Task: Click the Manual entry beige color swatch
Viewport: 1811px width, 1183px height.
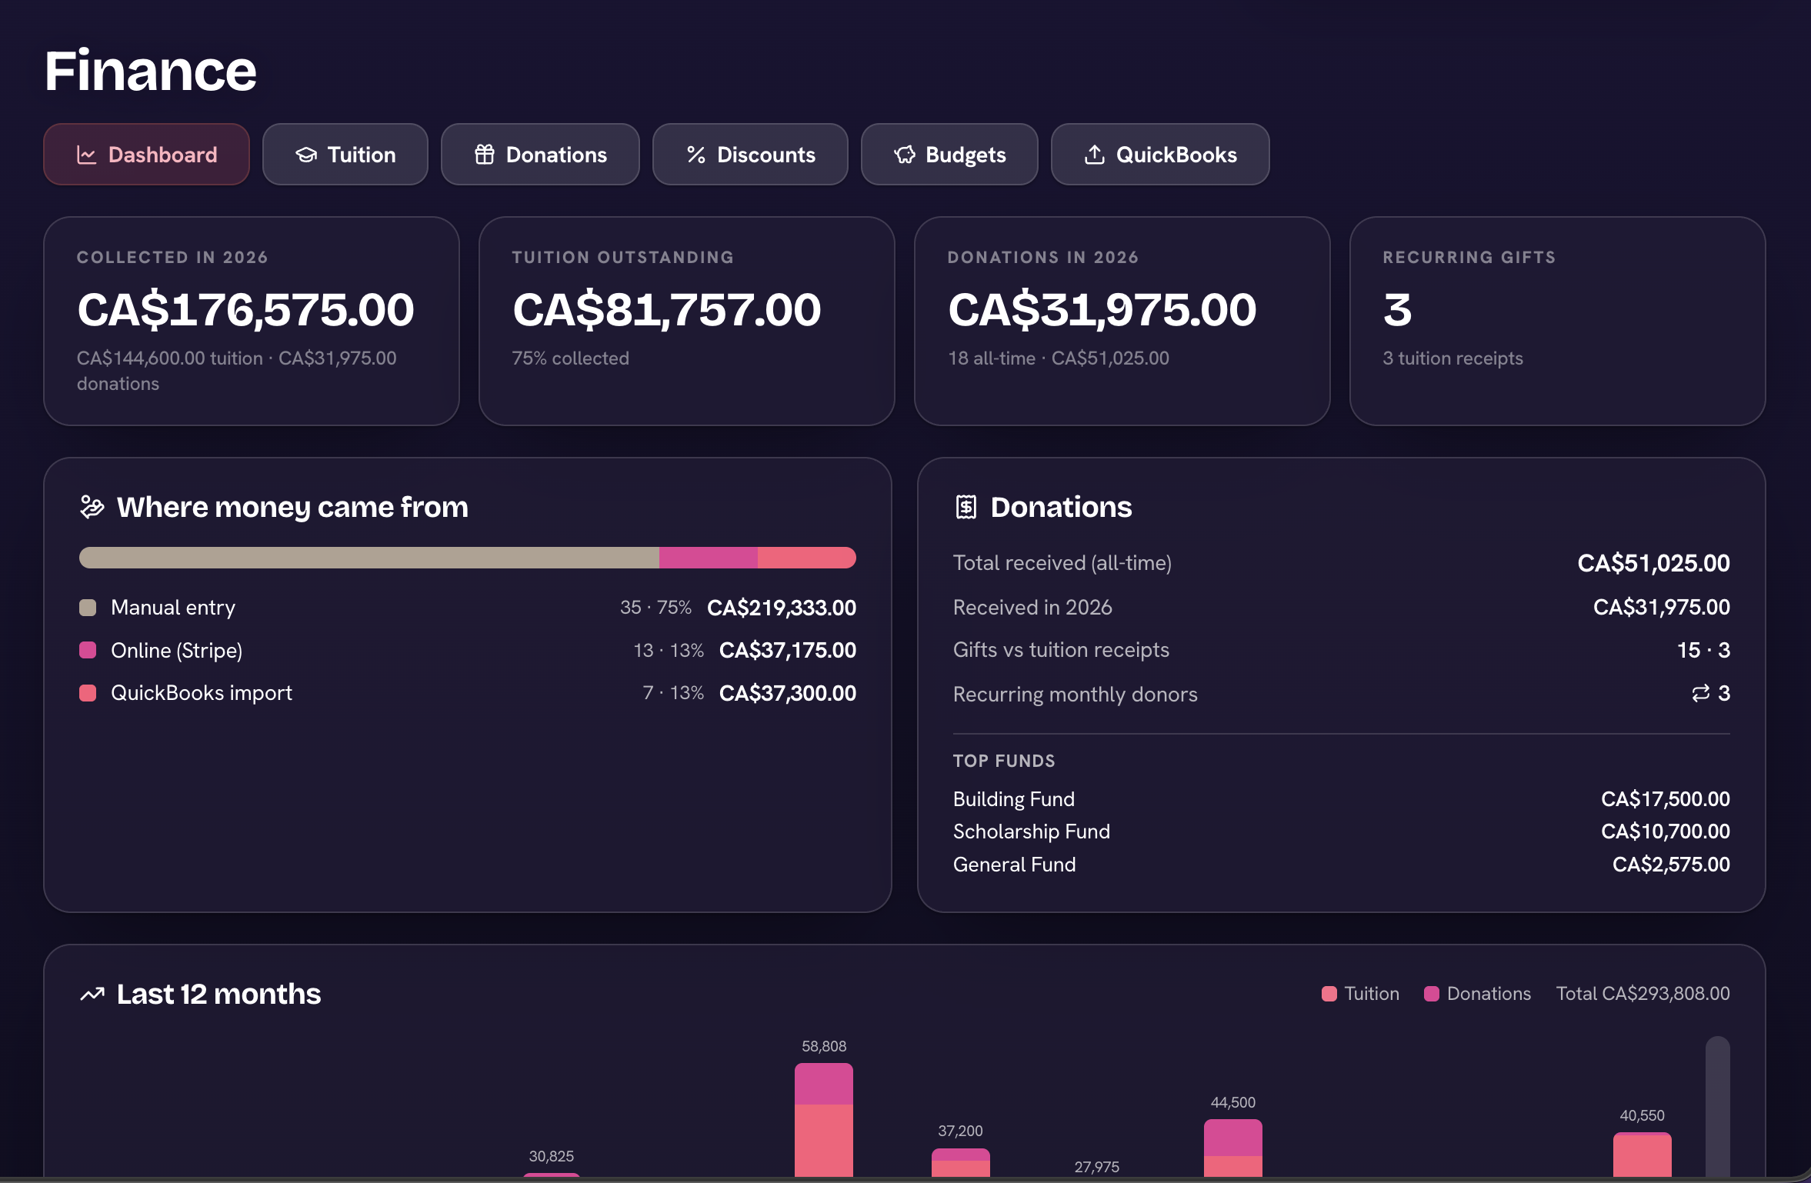Action: coord(88,608)
